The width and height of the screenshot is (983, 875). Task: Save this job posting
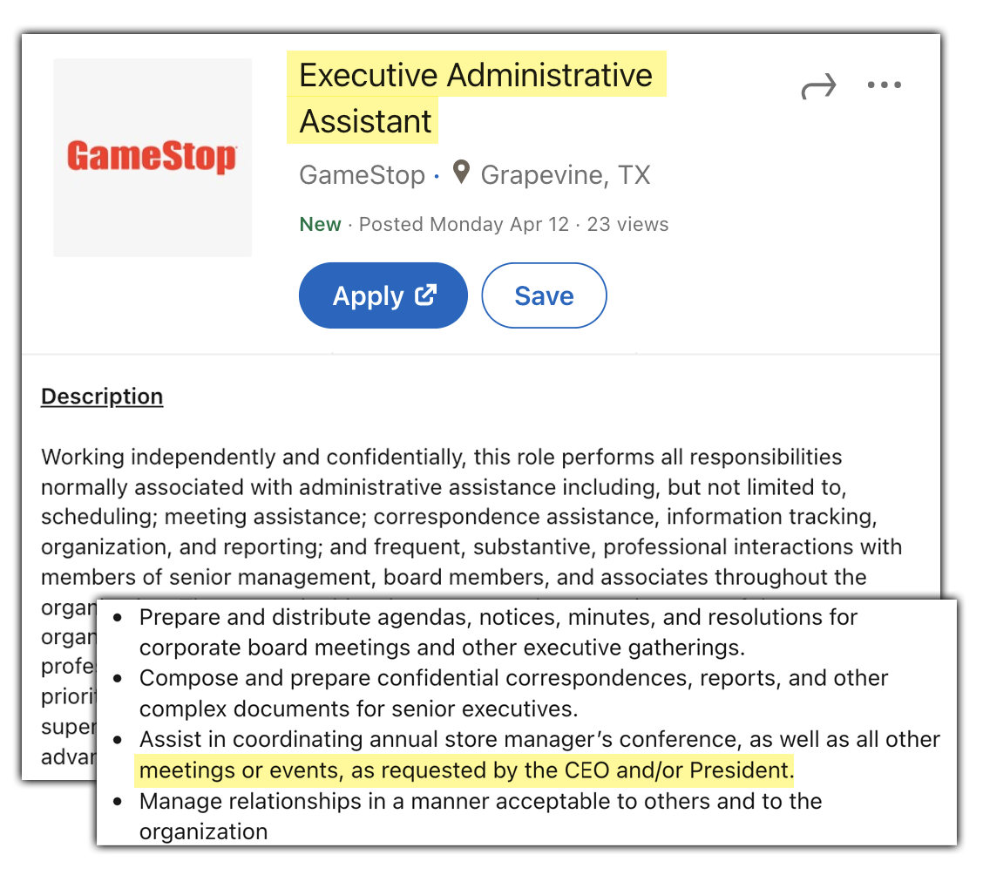pyautogui.click(x=544, y=295)
